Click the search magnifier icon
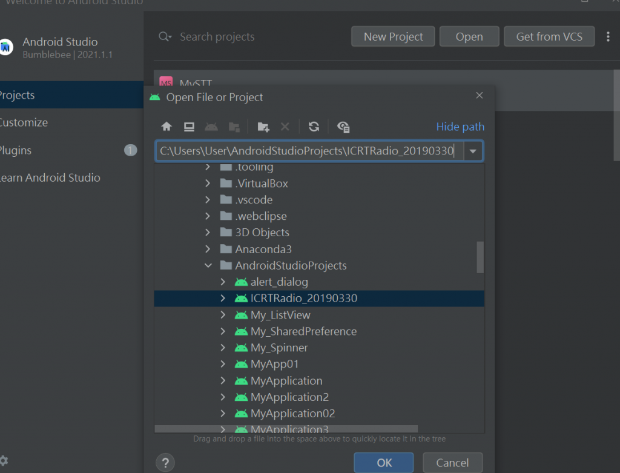Screen dimensions: 620x473 165,37
